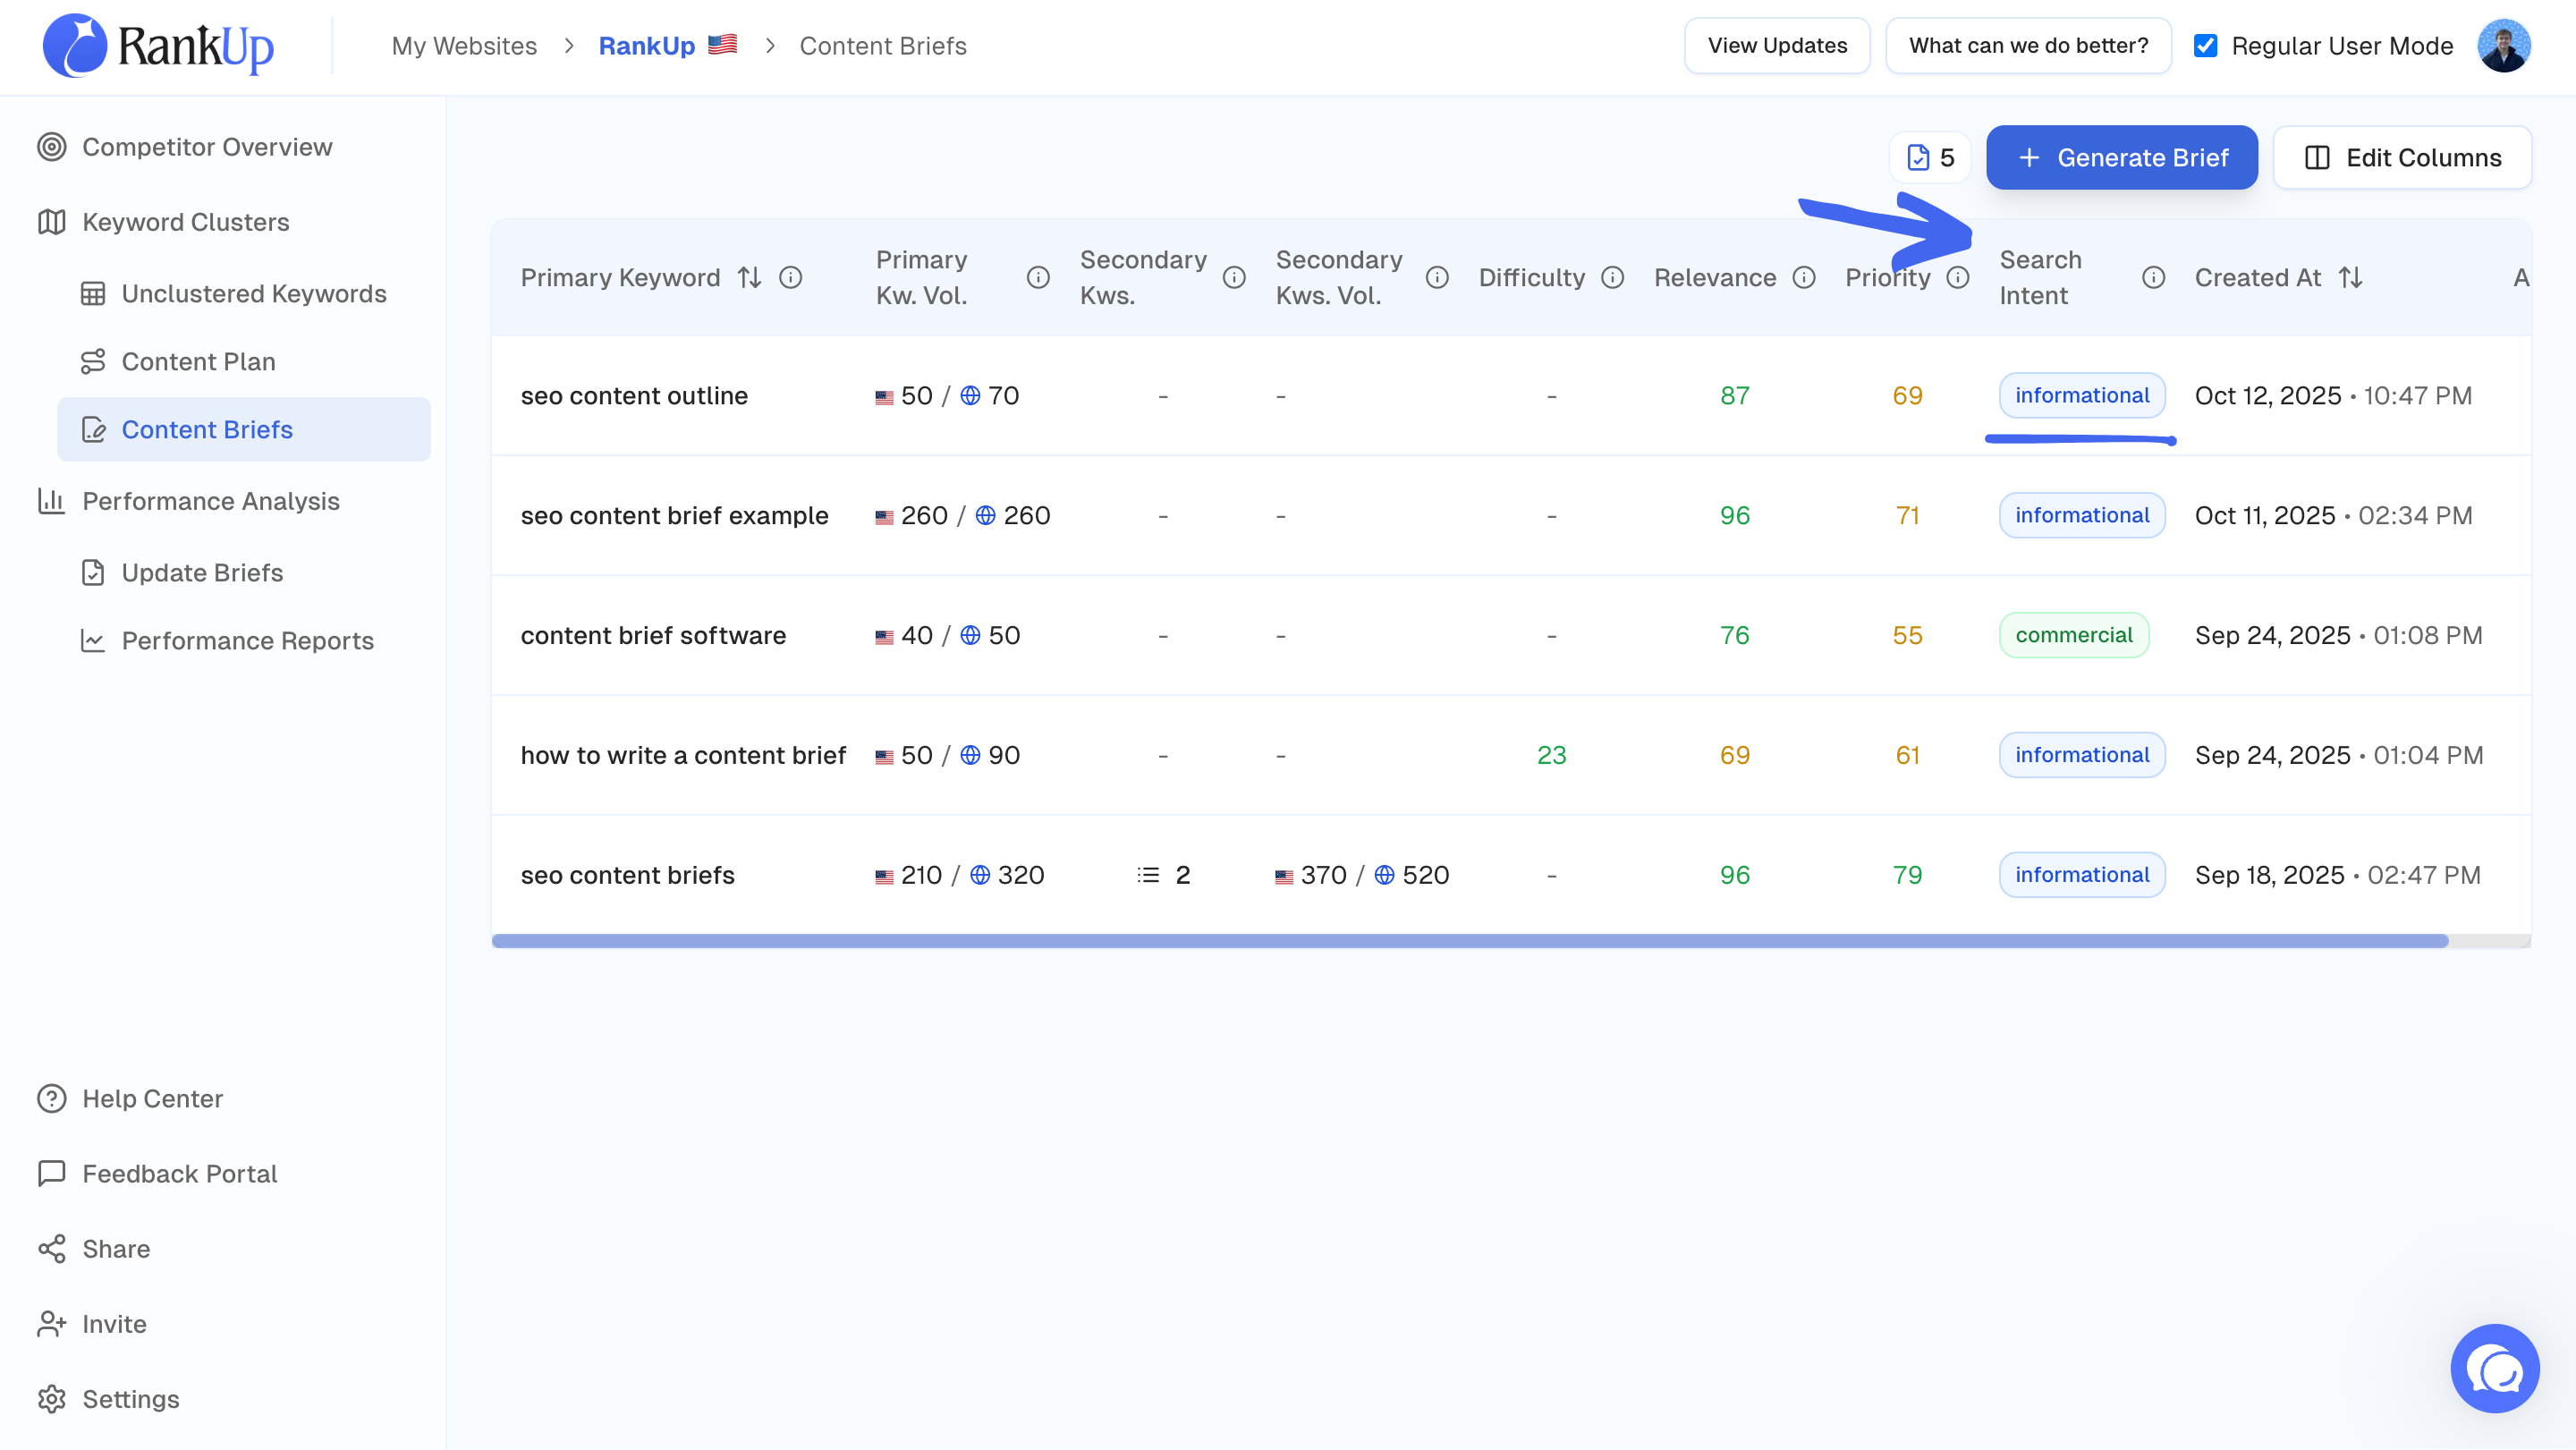Open Content Plan in sidebar
This screenshot has width=2576, height=1450.
point(198,362)
